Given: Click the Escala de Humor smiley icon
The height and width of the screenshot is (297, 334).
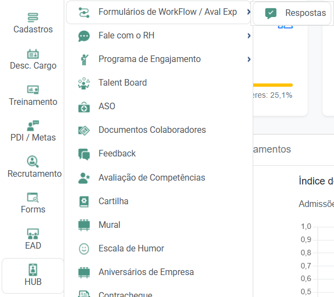Looking at the screenshot, I should pos(83,249).
